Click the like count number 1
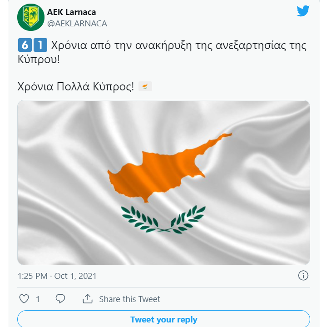The height and width of the screenshot is (327, 326). 38,299
